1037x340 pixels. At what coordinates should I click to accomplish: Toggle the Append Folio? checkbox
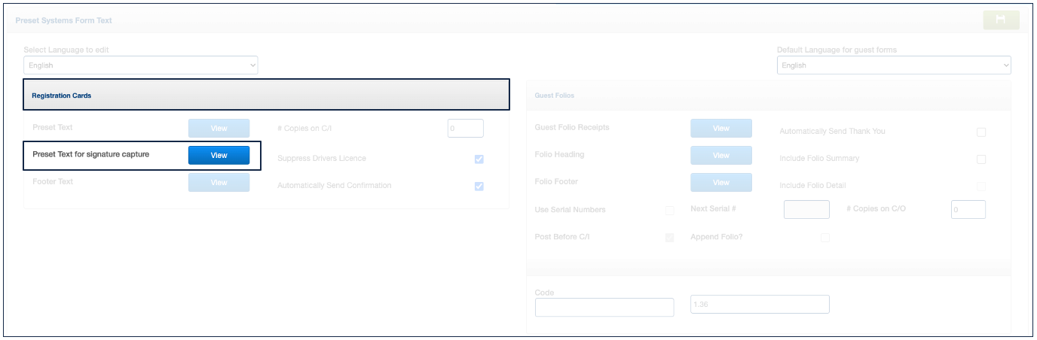point(824,238)
